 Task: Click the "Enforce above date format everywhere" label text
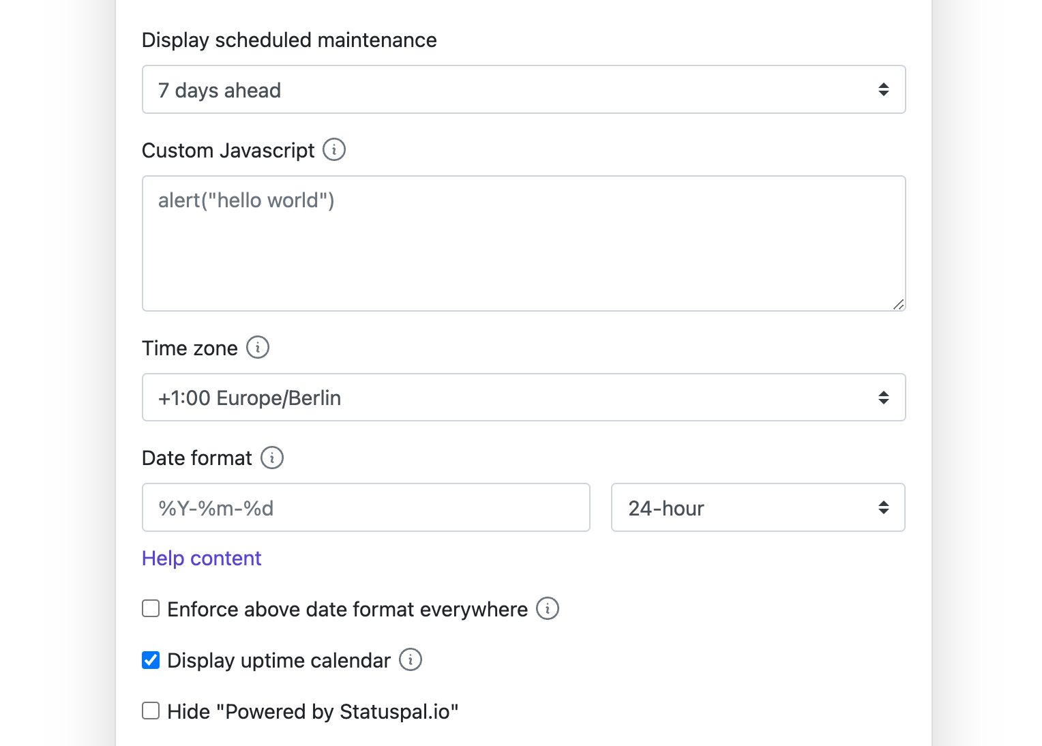[347, 610]
